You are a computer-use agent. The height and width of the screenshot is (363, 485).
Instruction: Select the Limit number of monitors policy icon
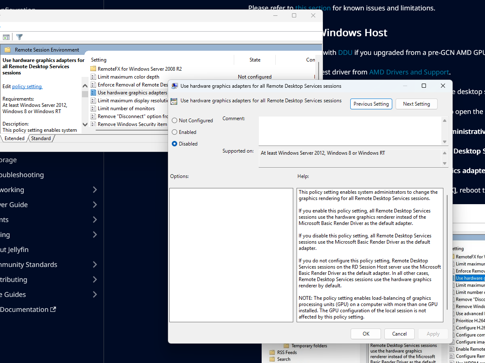point(93,109)
